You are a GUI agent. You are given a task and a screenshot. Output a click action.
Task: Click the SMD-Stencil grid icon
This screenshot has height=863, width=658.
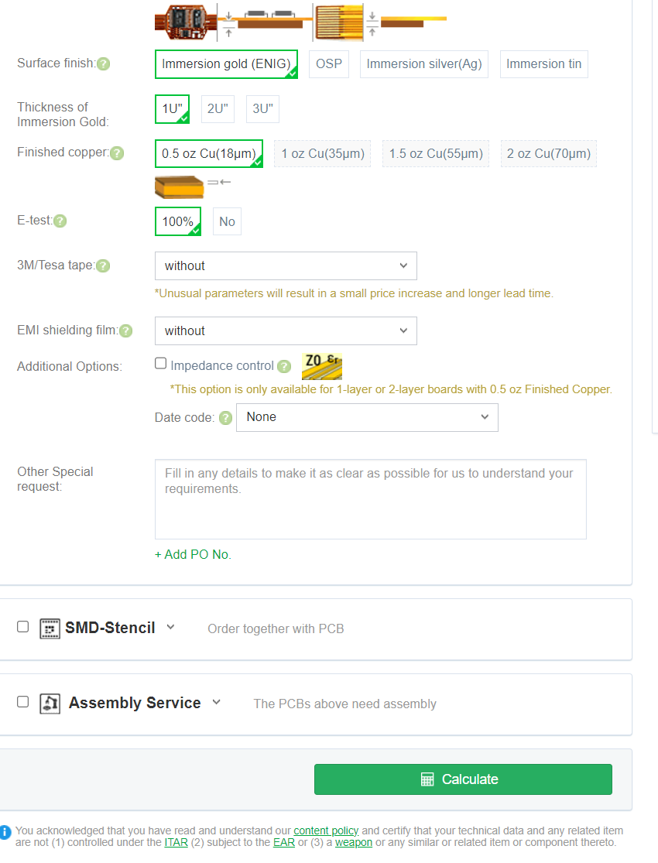50,628
